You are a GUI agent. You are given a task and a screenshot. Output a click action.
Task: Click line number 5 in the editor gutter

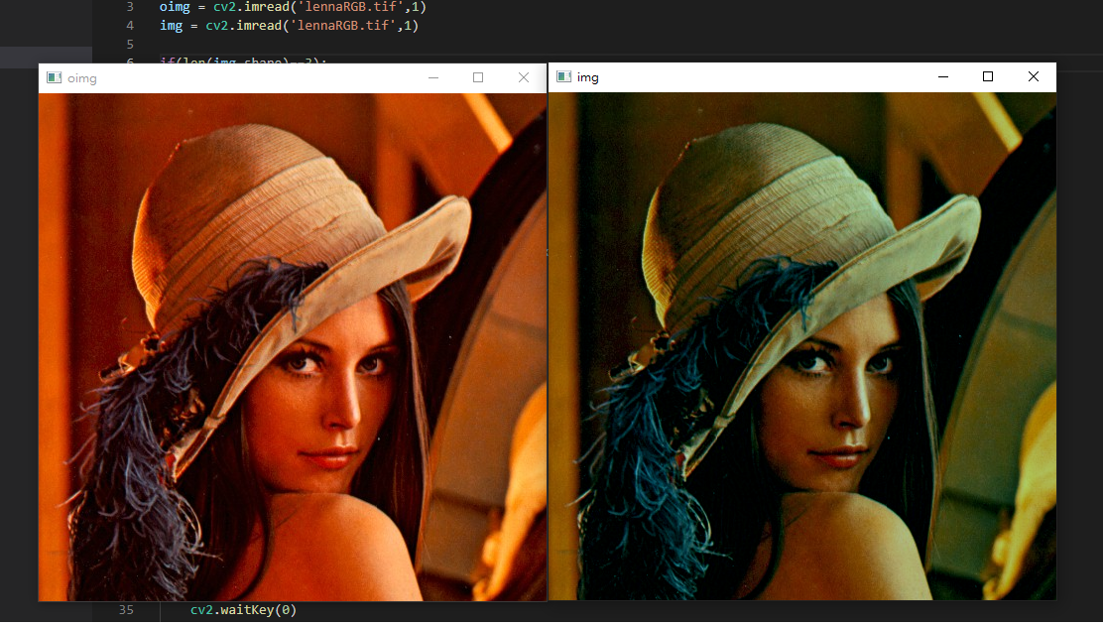(129, 45)
